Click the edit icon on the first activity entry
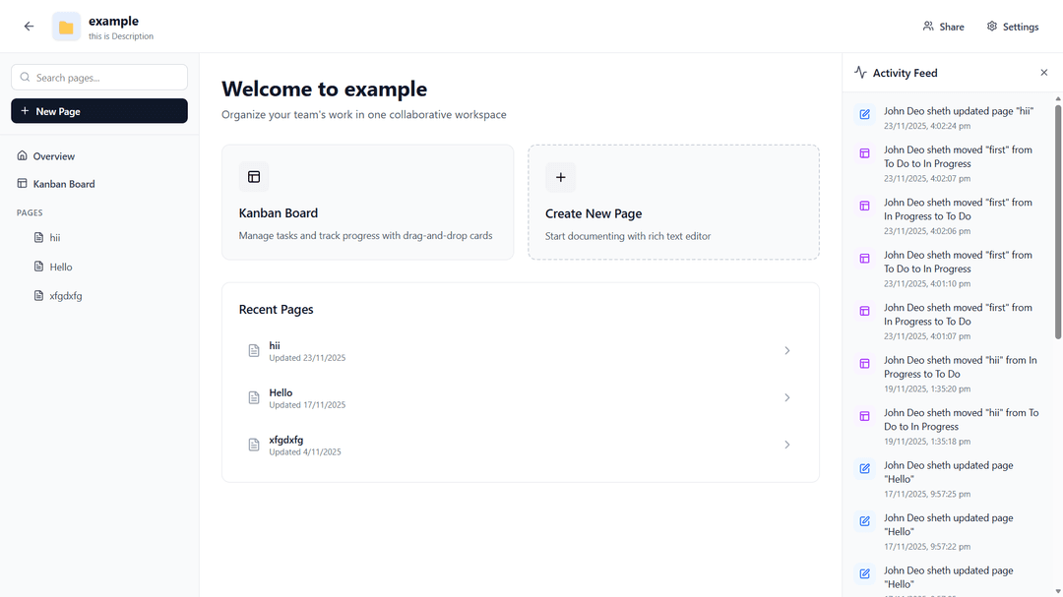This screenshot has height=597, width=1063. pyautogui.click(x=863, y=114)
